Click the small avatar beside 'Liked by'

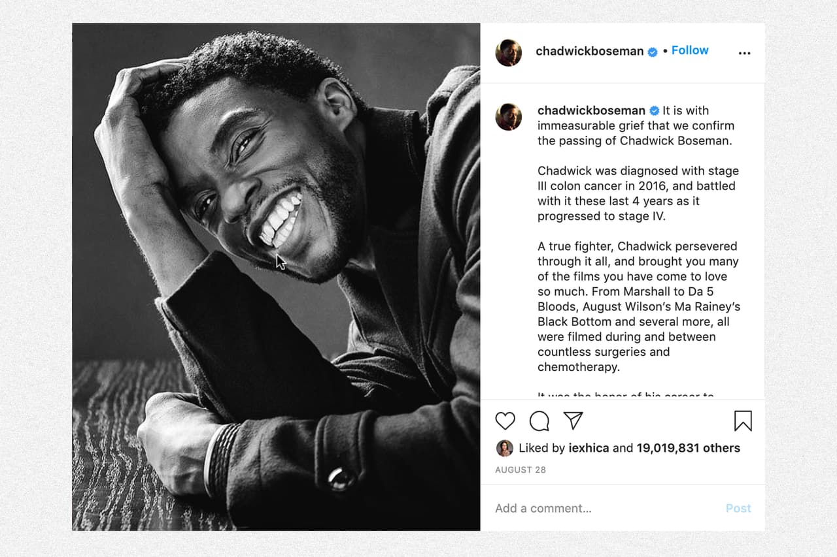(x=504, y=448)
